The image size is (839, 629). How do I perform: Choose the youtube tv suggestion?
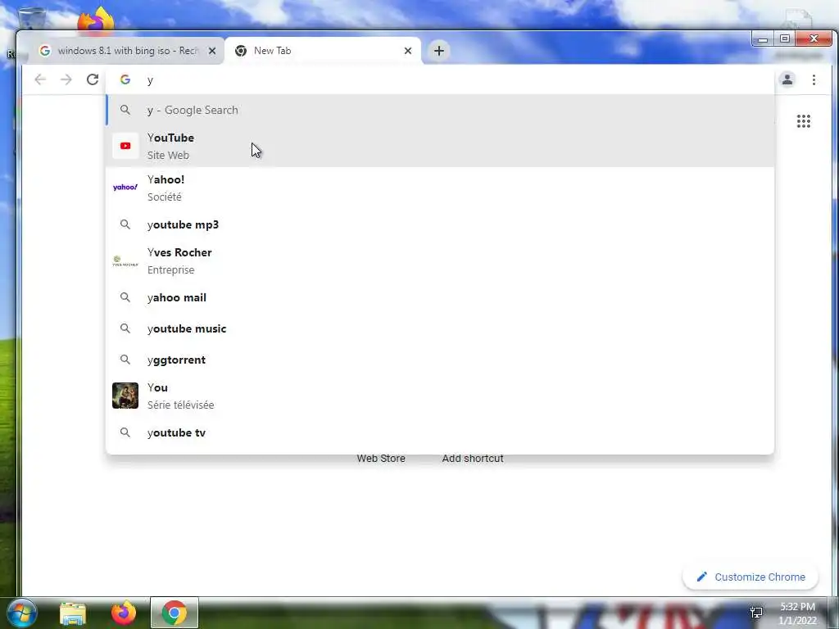pyautogui.click(x=440, y=432)
